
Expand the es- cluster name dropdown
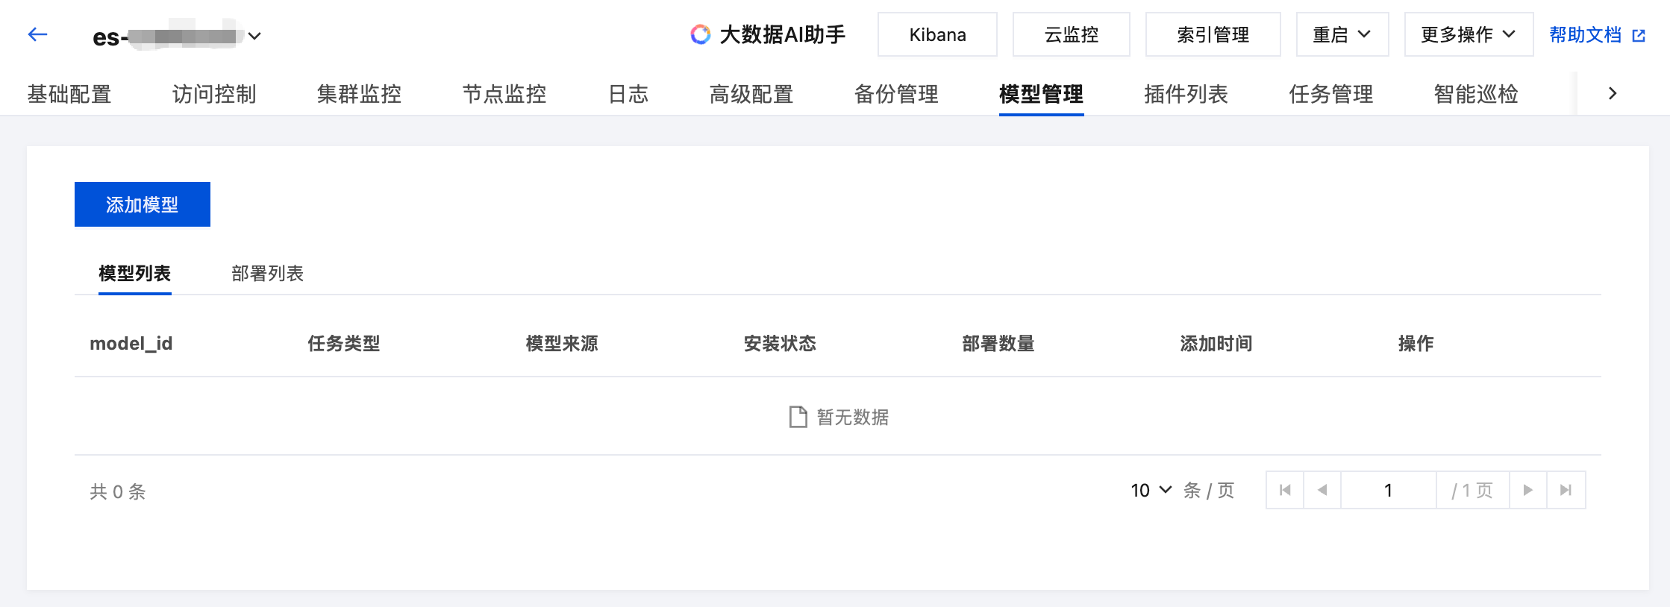[254, 36]
